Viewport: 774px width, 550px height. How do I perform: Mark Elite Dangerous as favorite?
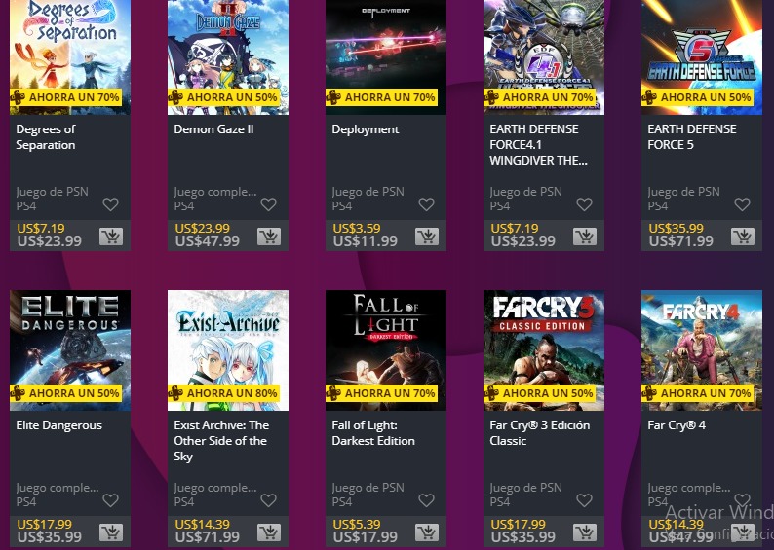pos(110,500)
